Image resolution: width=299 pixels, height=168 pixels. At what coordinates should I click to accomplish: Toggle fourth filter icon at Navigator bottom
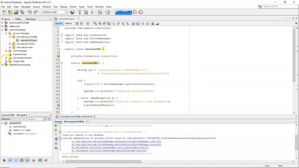[22, 160]
